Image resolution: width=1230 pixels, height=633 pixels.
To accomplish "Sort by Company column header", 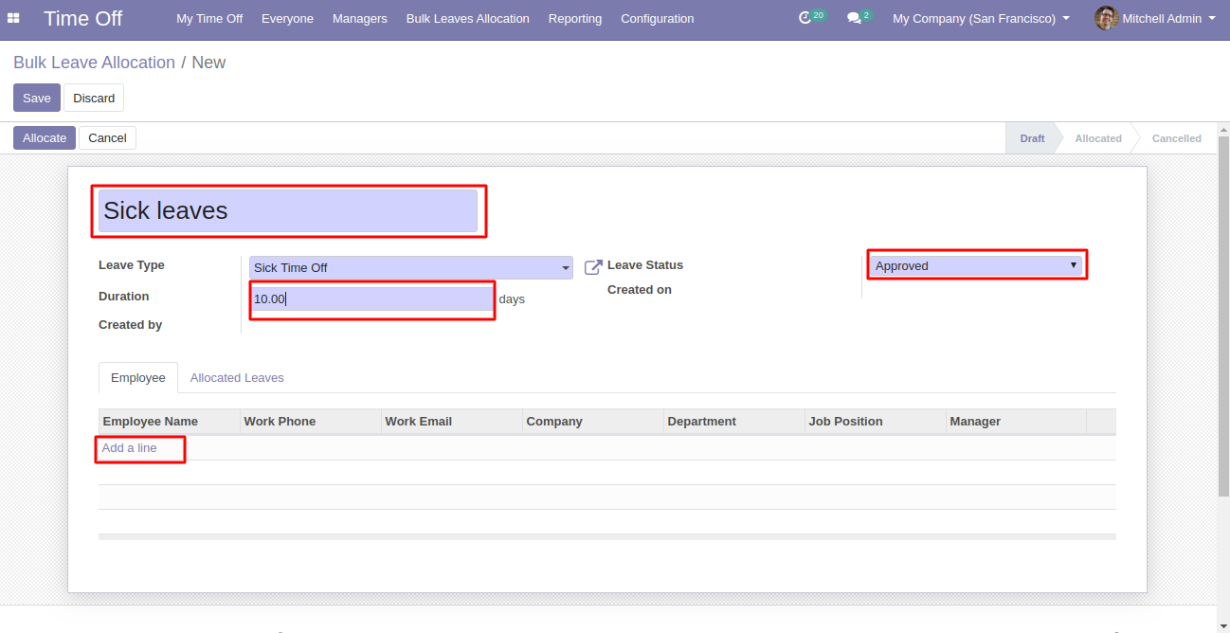I will pos(592,422).
